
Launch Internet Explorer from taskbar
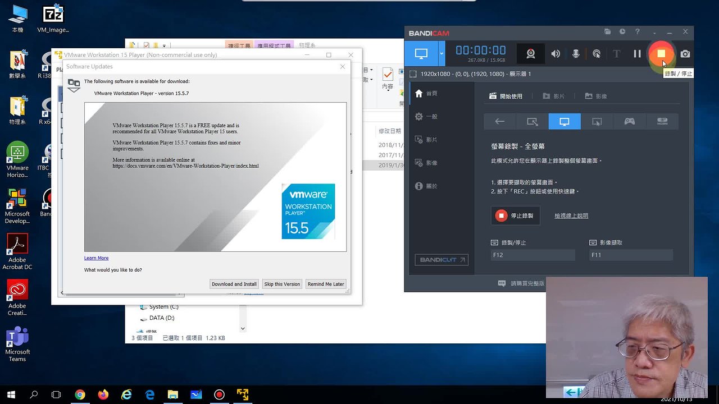(x=126, y=394)
